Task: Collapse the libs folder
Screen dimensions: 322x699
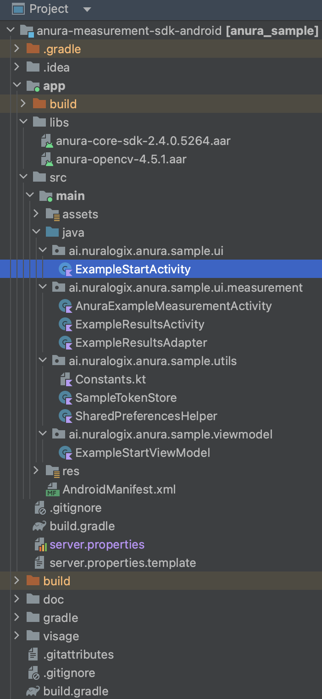Action: pyautogui.click(x=23, y=122)
